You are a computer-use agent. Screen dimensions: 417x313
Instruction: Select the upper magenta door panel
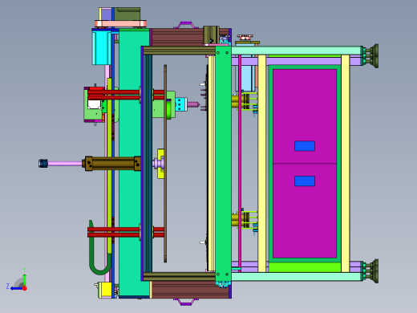coord(305,116)
